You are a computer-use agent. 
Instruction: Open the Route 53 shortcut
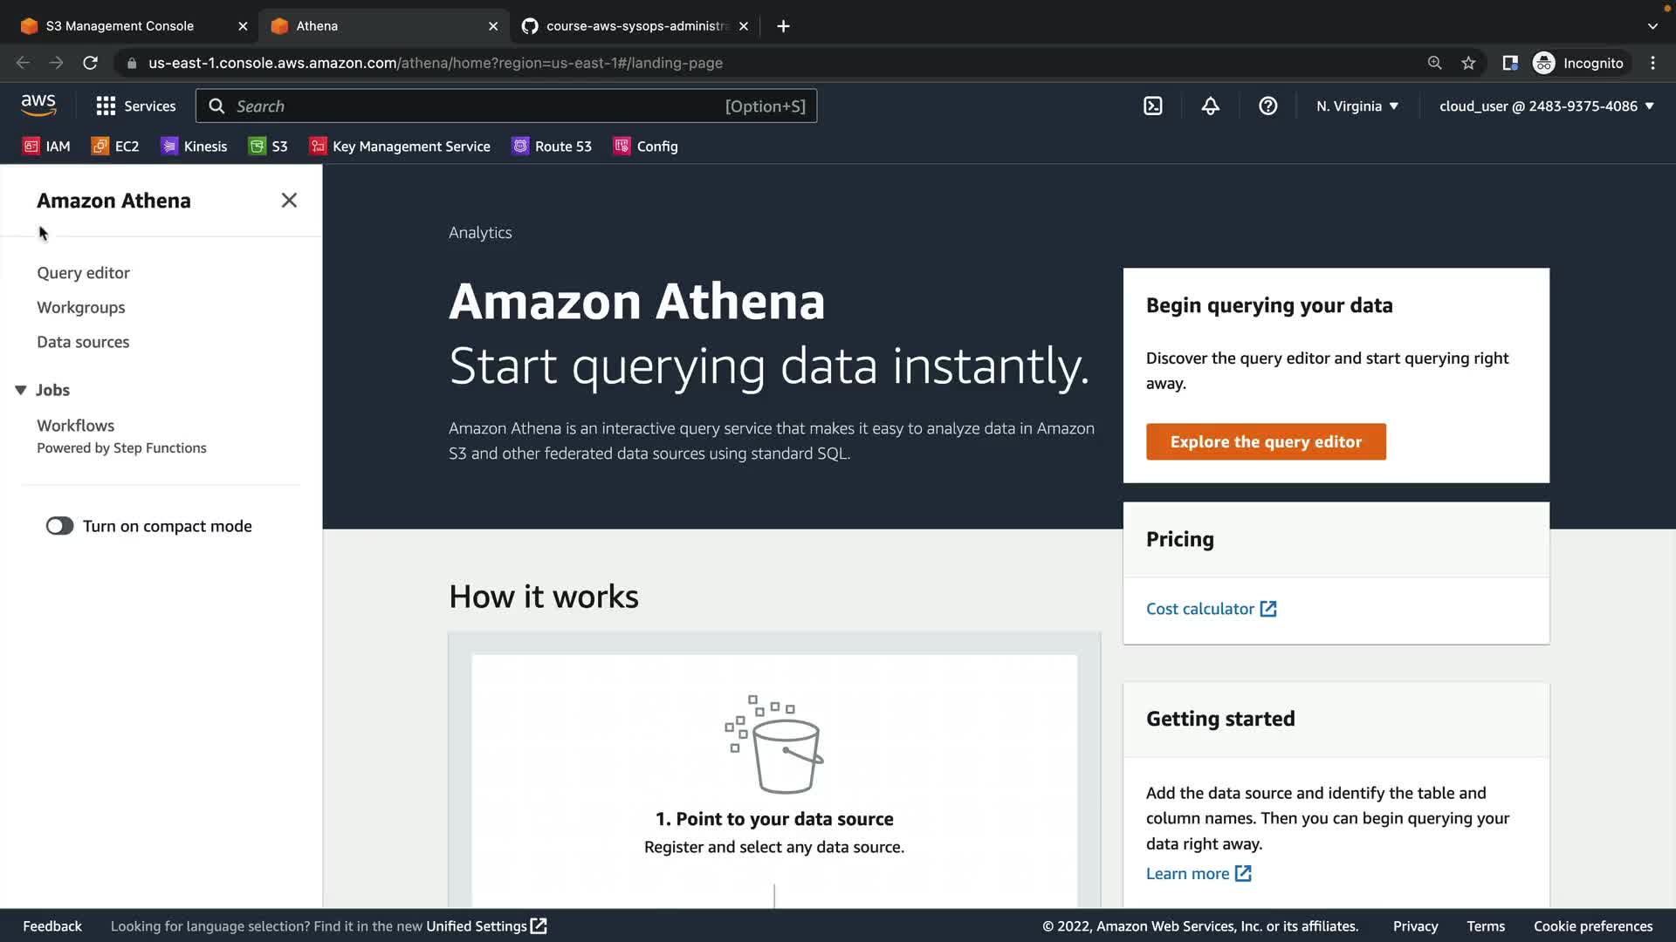point(552,147)
